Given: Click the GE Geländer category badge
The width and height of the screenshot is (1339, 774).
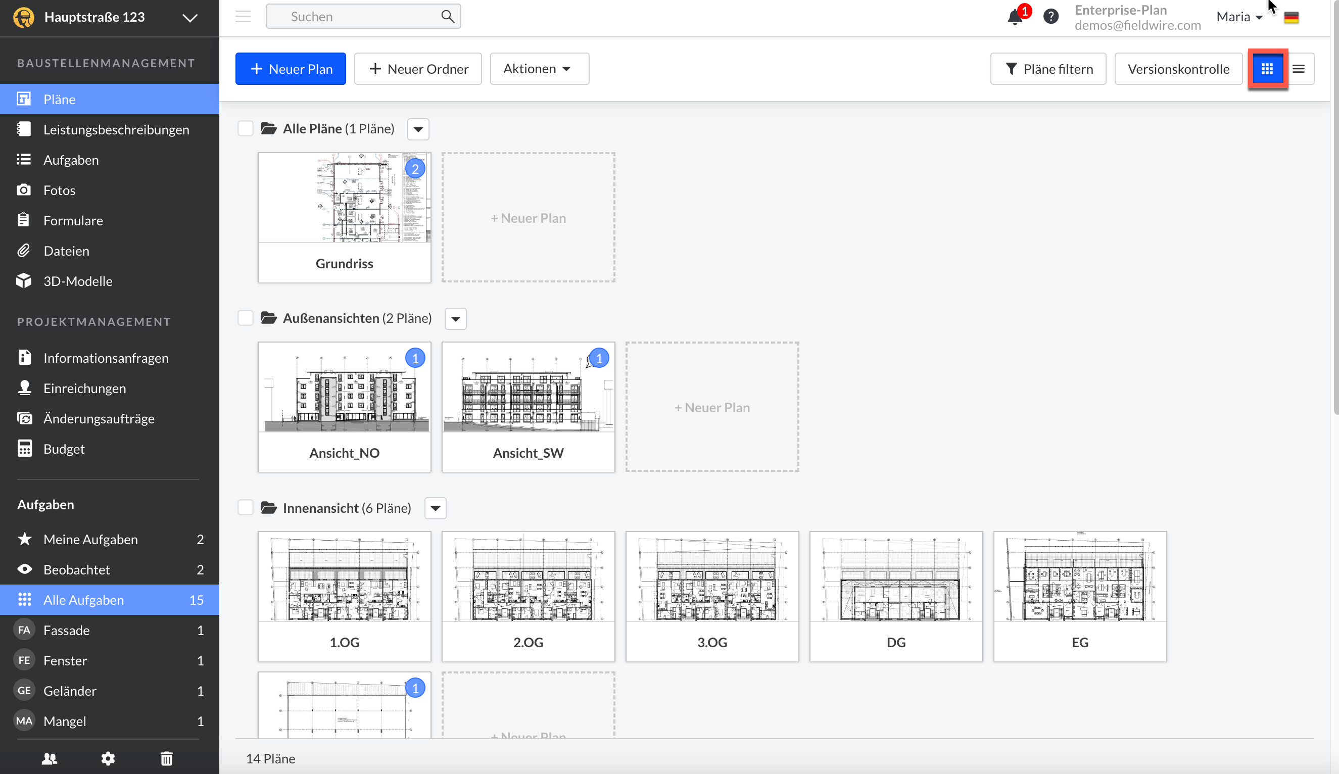Looking at the screenshot, I should pyautogui.click(x=24, y=691).
